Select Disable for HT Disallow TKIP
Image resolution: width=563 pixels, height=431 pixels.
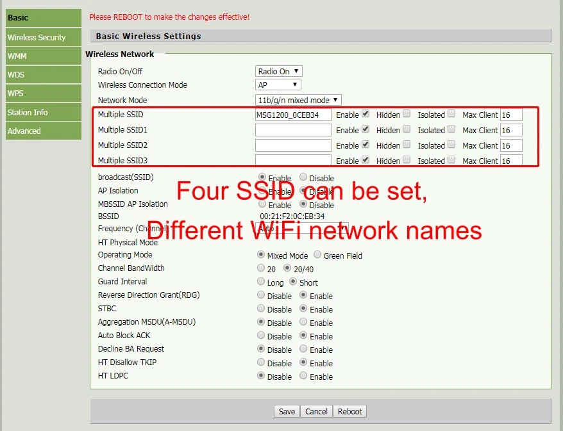[x=261, y=362]
